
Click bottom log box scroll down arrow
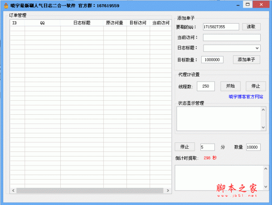[266, 187]
